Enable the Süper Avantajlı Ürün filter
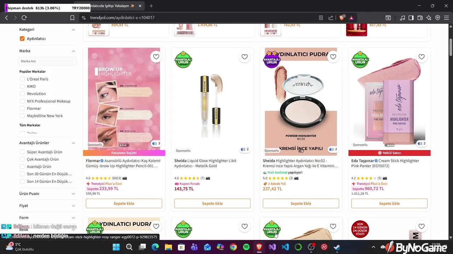This screenshot has width=453, height=254. click(x=22, y=152)
